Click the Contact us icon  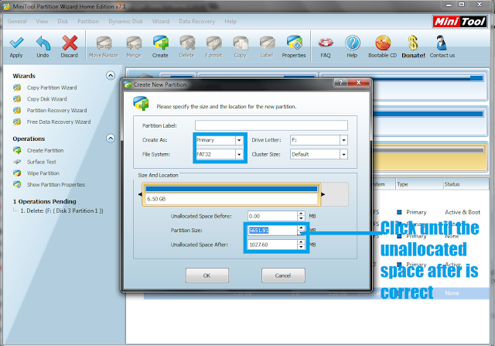[442, 43]
